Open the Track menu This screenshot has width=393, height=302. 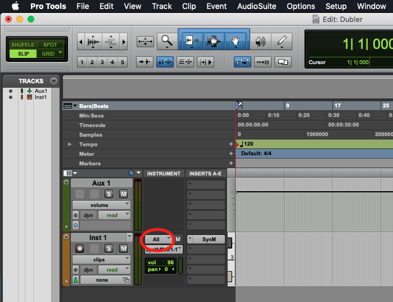(162, 6)
